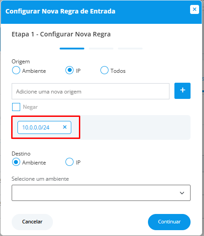Click the Cancelar button
Screen dimensions: 204x236
[32, 222]
